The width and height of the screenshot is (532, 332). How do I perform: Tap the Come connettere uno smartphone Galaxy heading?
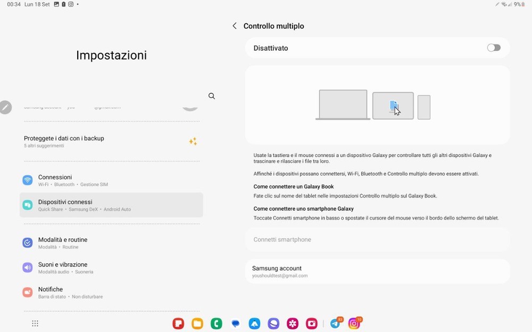point(303,209)
